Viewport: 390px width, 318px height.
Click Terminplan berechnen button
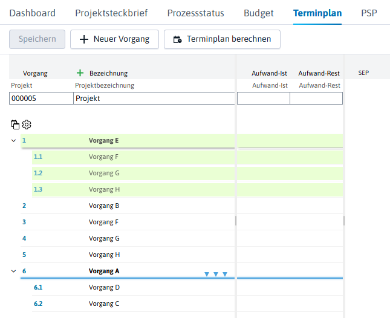(222, 39)
